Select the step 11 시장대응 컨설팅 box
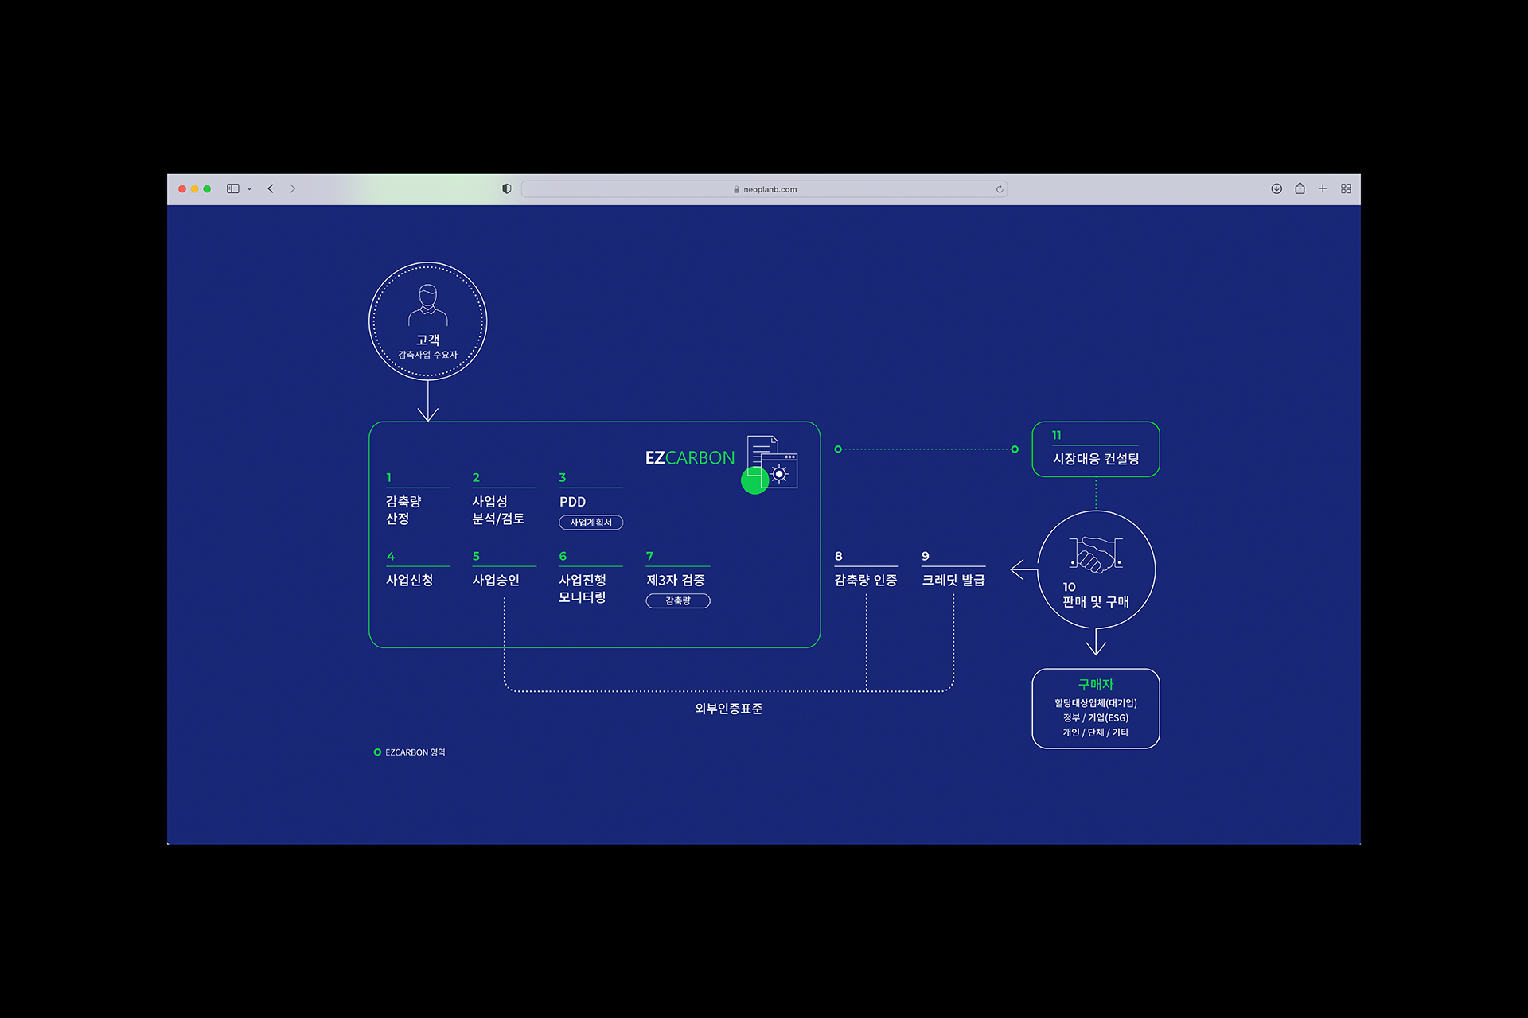1528x1018 pixels. (1096, 449)
